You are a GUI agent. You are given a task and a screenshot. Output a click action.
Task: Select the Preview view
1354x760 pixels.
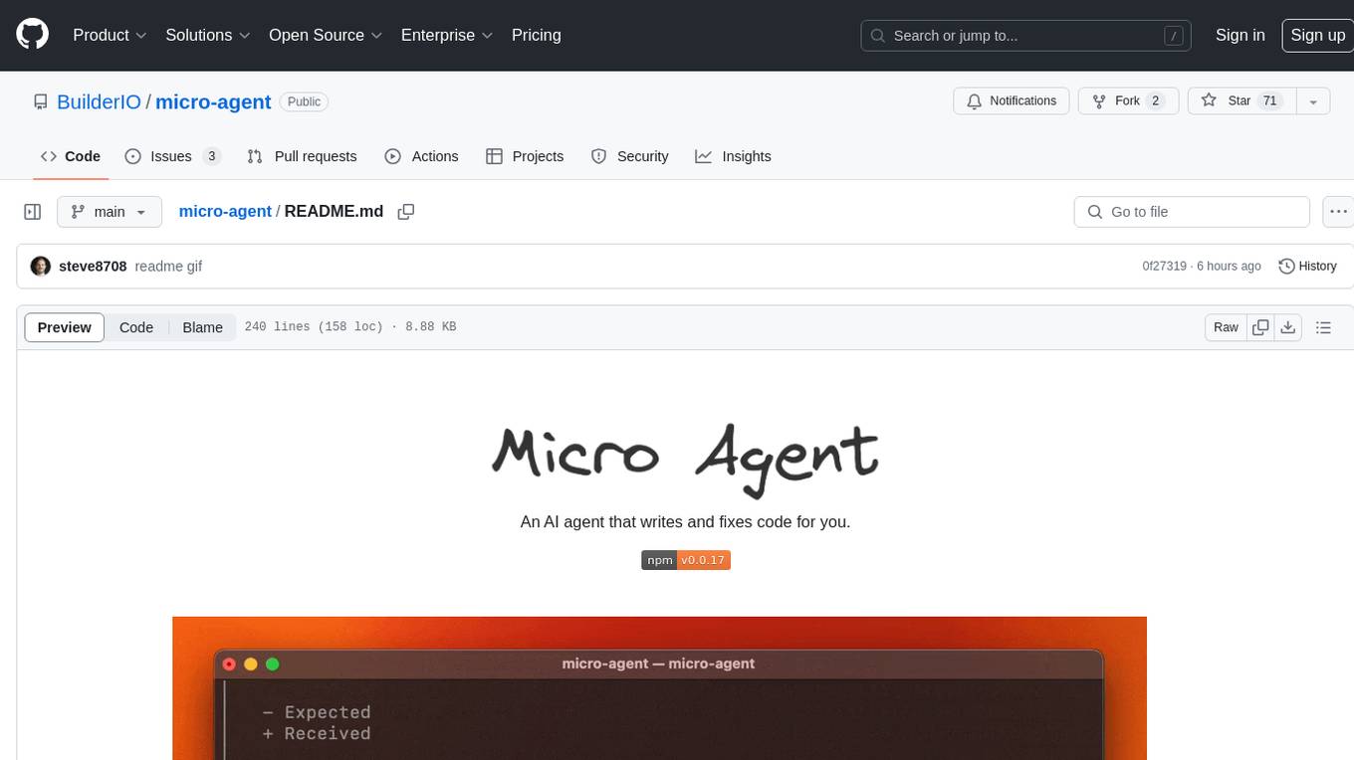65,327
